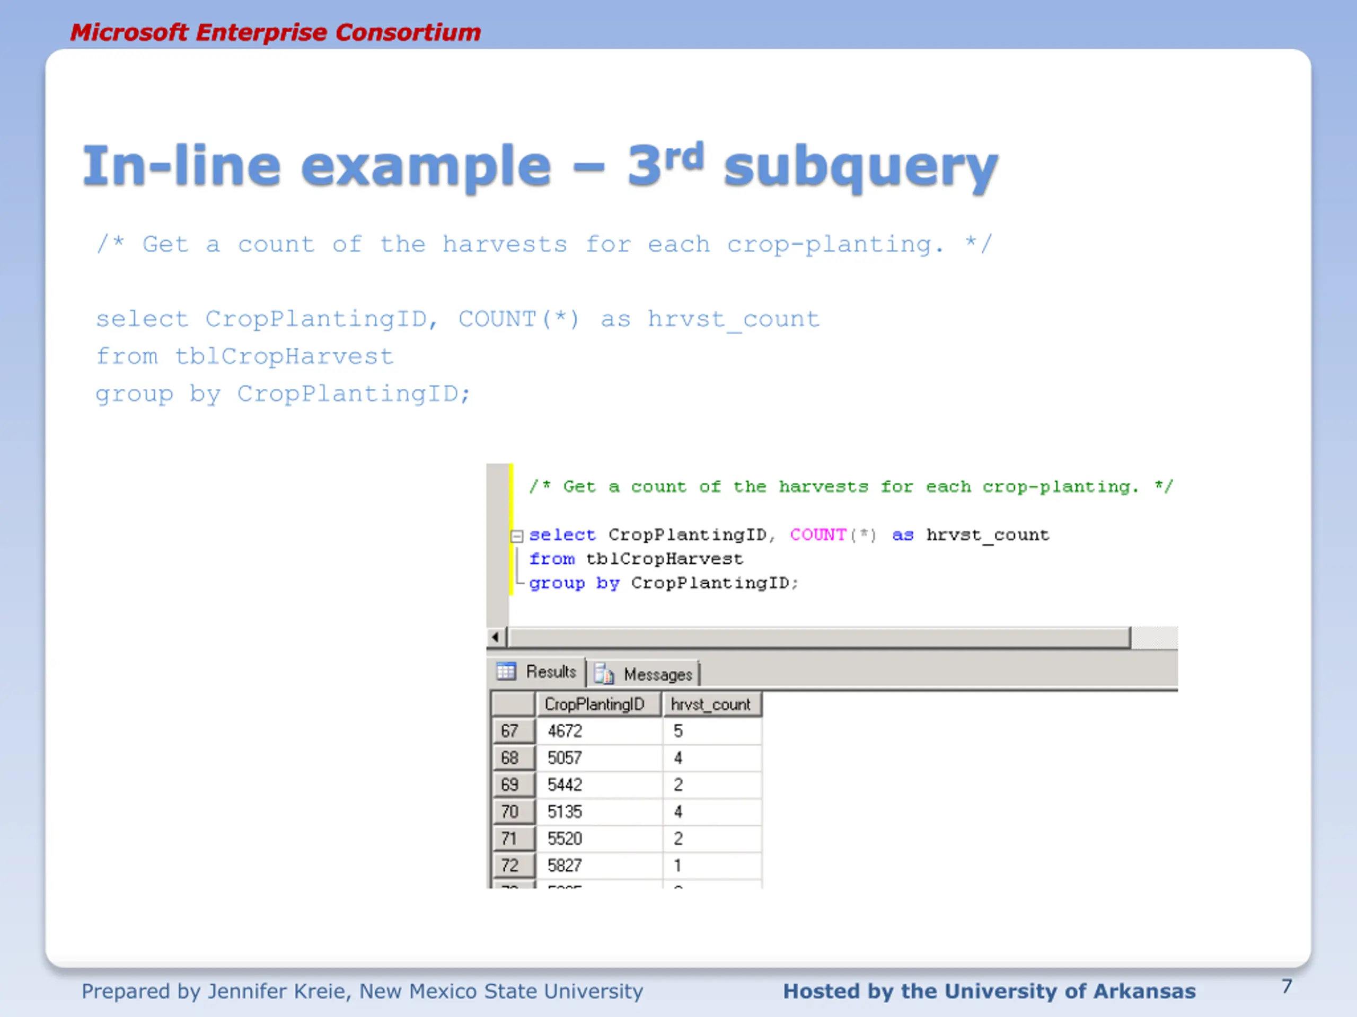Select row header 72
The width and height of the screenshot is (1357, 1017).
pos(513,866)
